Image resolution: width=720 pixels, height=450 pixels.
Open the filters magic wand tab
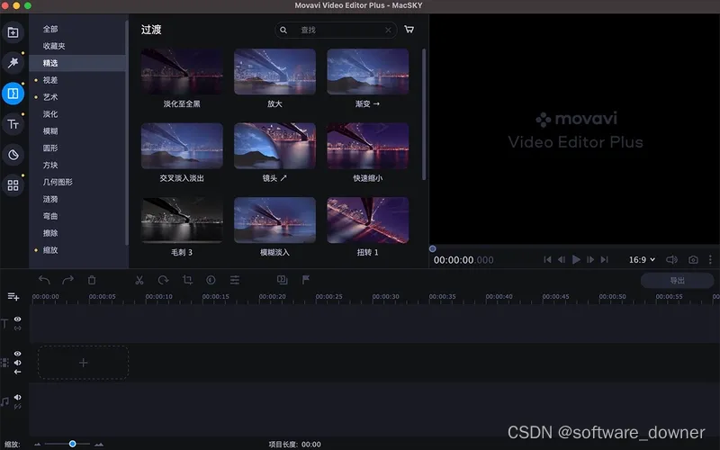pyautogui.click(x=13, y=62)
